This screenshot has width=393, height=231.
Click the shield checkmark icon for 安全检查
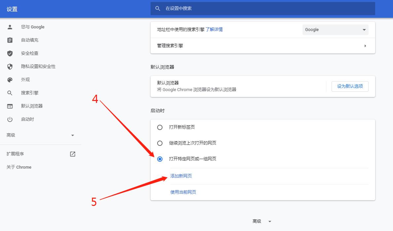click(10, 53)
